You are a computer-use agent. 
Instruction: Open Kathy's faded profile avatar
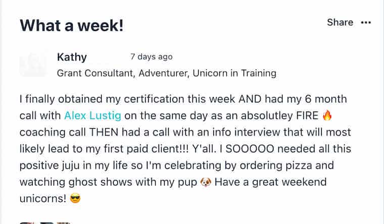[x=33, y=65]
